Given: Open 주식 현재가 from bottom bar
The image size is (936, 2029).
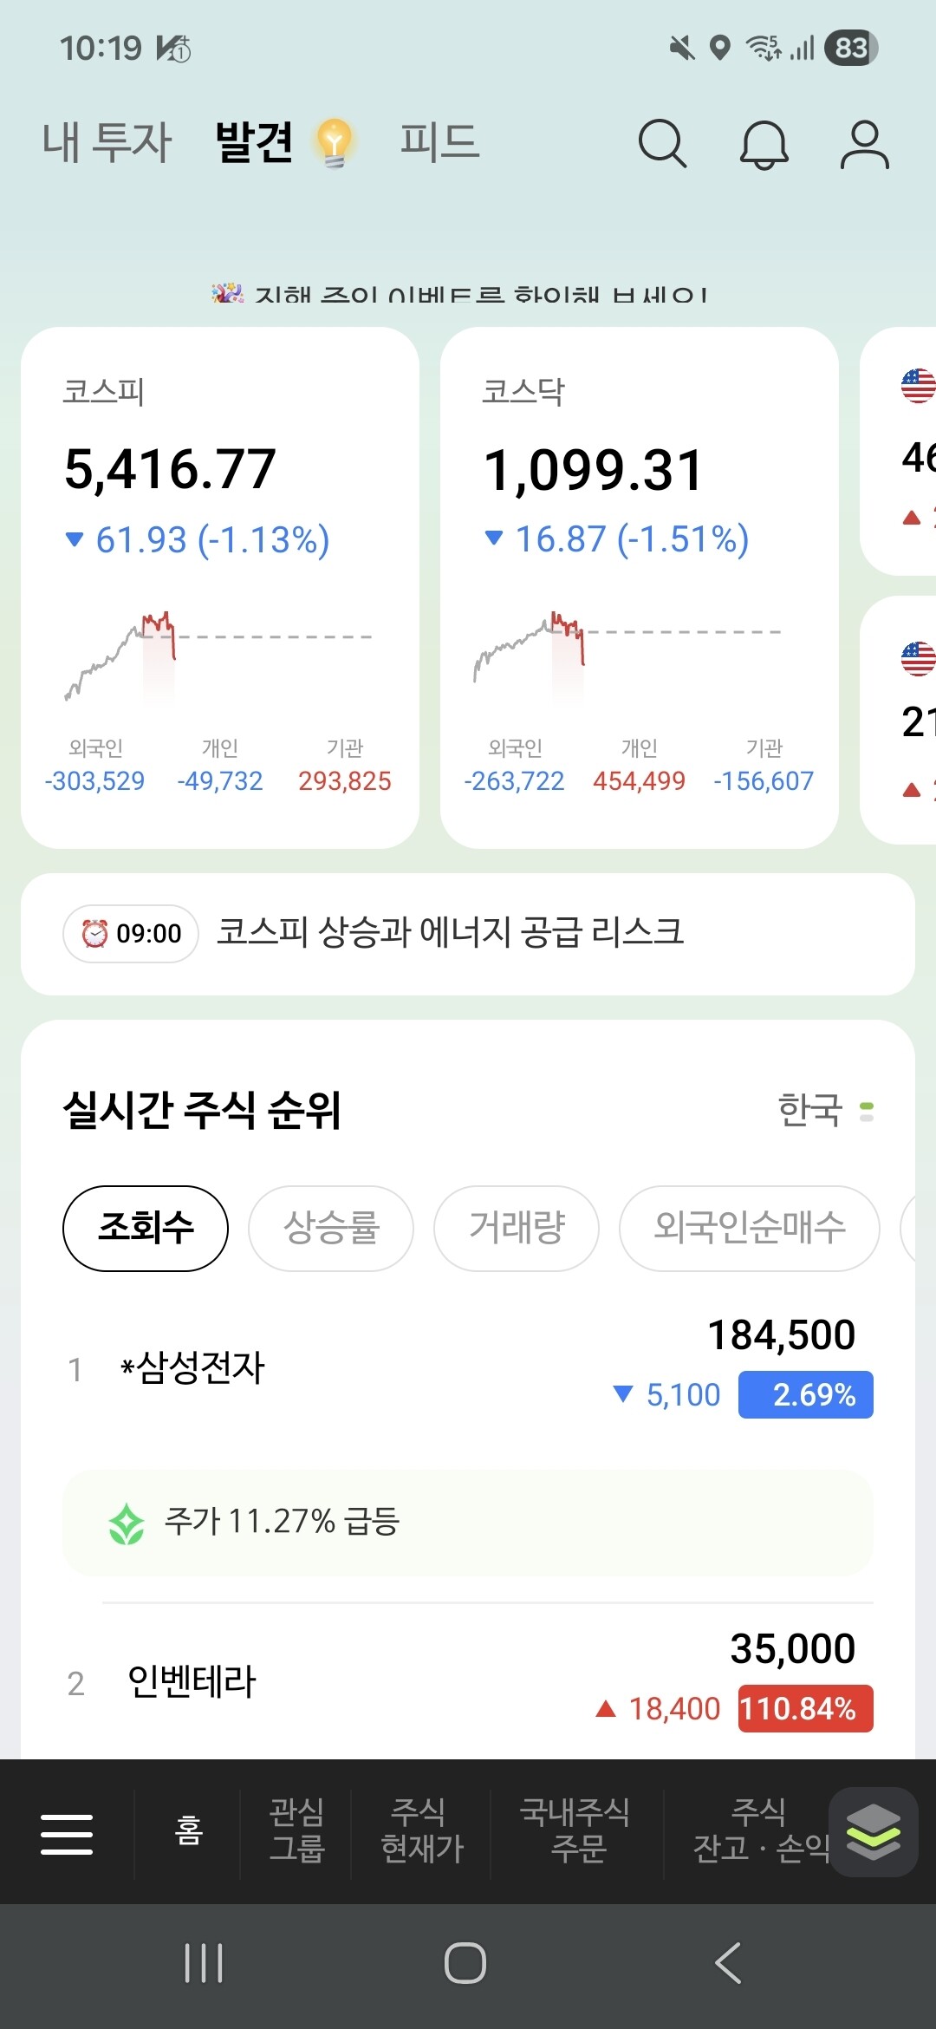Looking at the screenshot, I should 422,1830.
